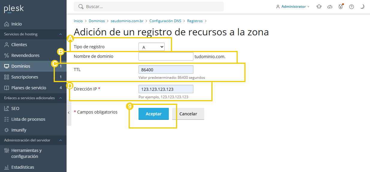The width and height of the screenshot is (370, 172).
Task: Open Suscripciones in the sidebar
Action: click(x=33, y=77)
